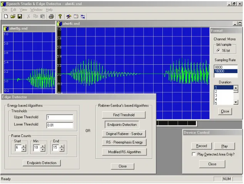This screenshot has width=244, height=184.
Task: Click the Record button in Device Control
Action: coord(202,146)
